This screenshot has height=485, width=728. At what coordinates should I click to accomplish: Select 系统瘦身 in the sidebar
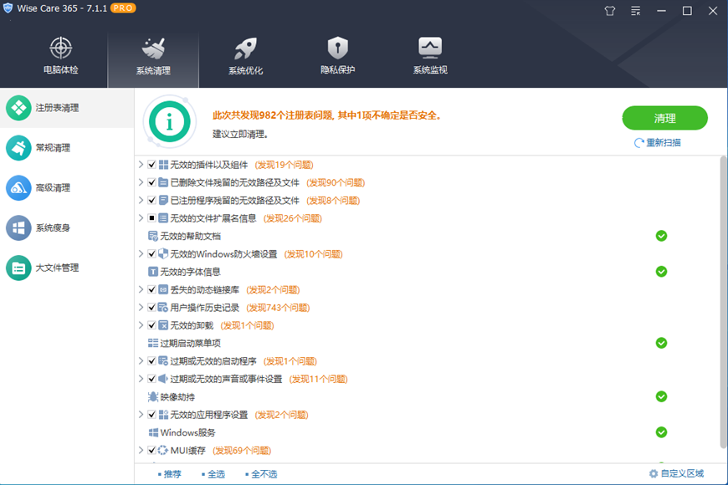pyautogui.click(x=67, y=227)
